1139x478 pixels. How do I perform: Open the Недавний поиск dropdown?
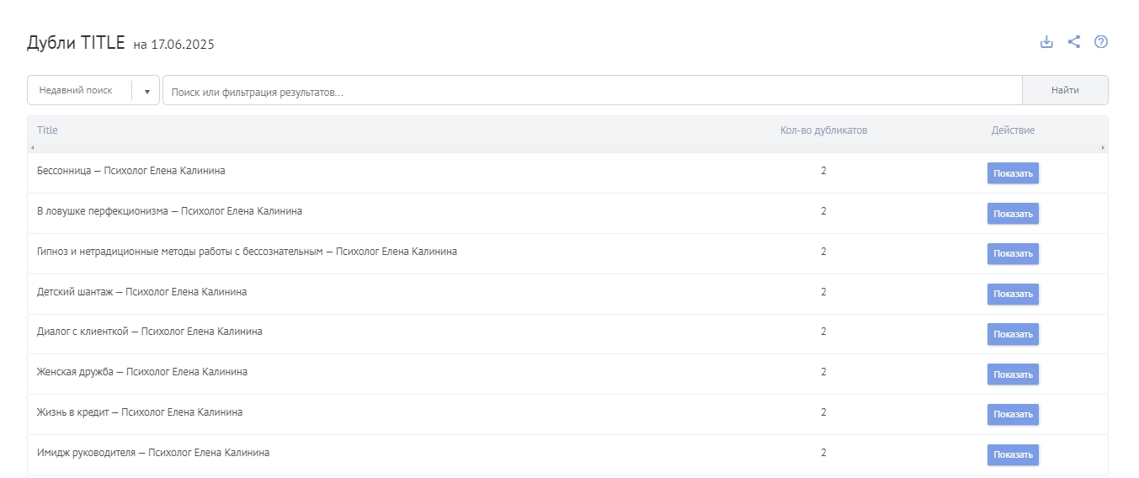93,90
